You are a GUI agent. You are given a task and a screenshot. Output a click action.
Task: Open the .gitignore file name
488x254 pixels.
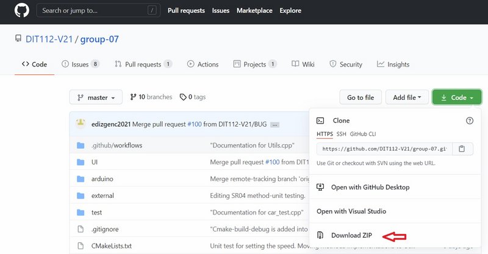click(x=105, y=229)
